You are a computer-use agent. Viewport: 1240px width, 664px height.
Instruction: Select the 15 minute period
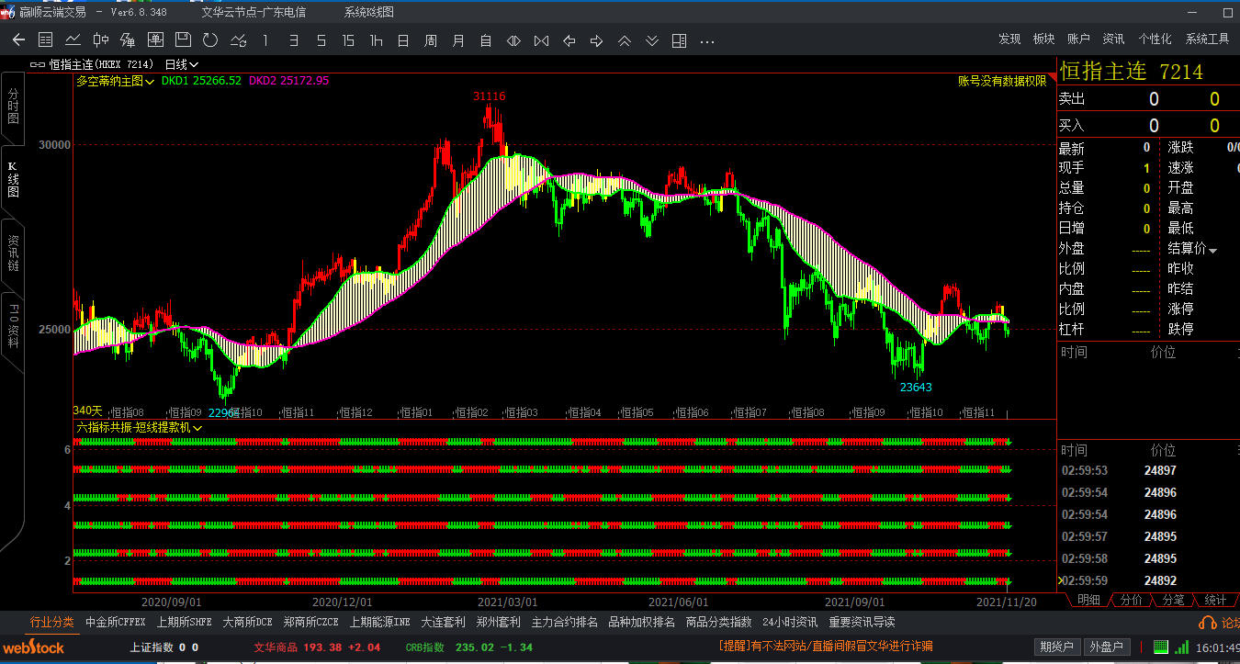[348, 40]
